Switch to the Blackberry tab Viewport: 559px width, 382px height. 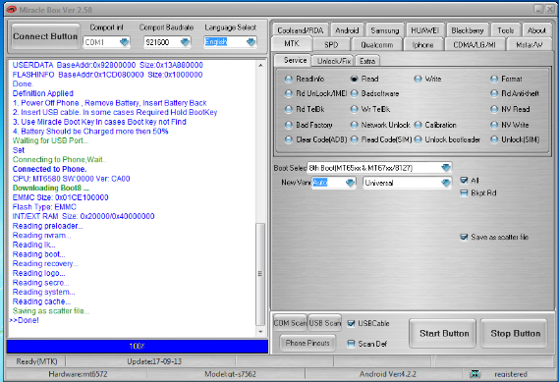pyautogui.click(x=468, y=30)
